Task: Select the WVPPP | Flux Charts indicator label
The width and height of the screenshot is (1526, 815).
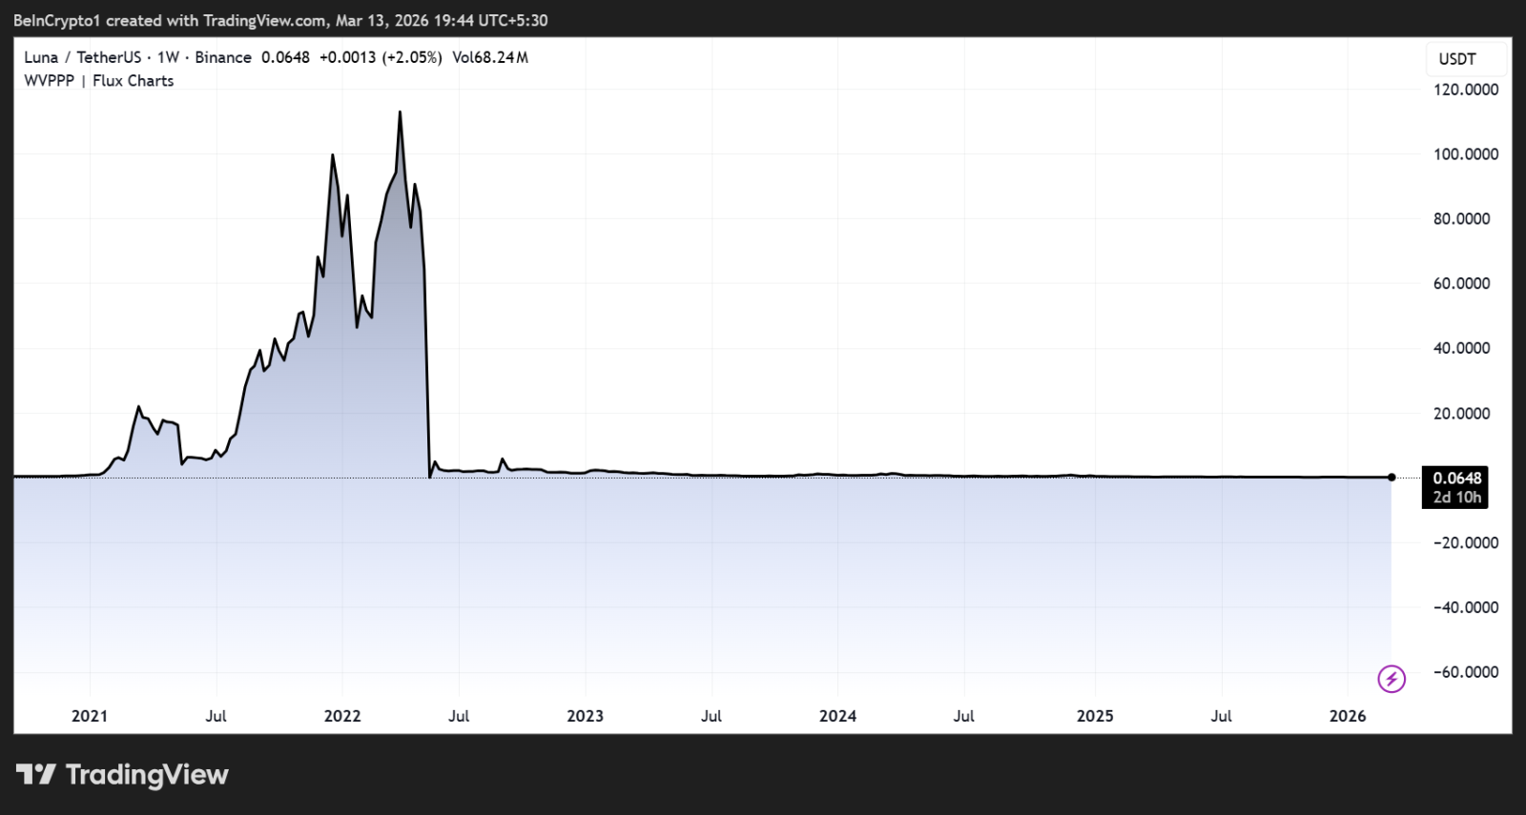Action: click(99, 81)
